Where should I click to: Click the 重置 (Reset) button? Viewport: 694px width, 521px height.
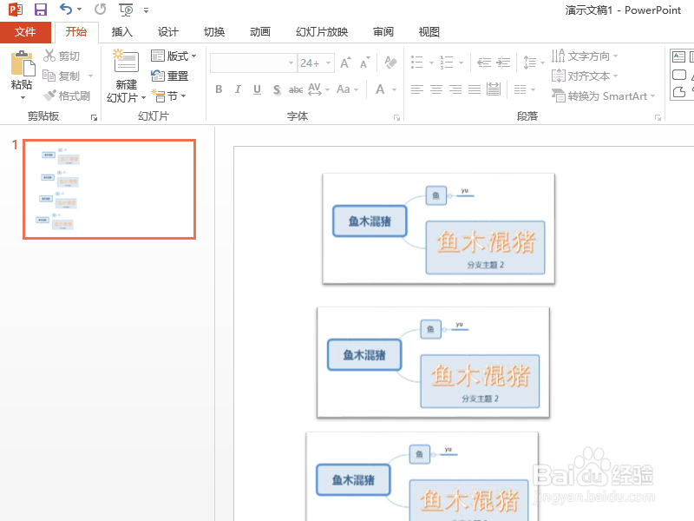(171, 76)
